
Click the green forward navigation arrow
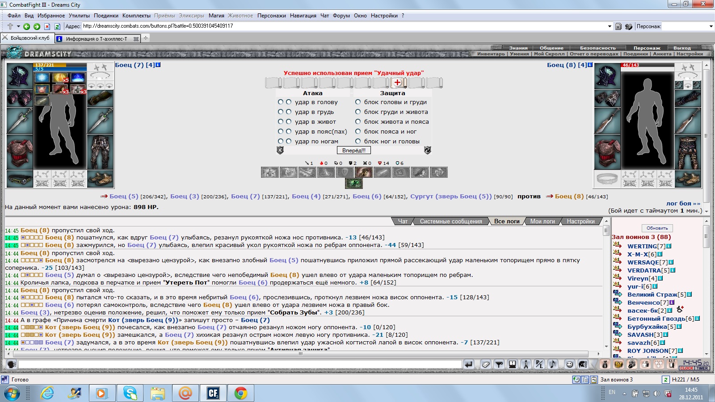[37, 26]
